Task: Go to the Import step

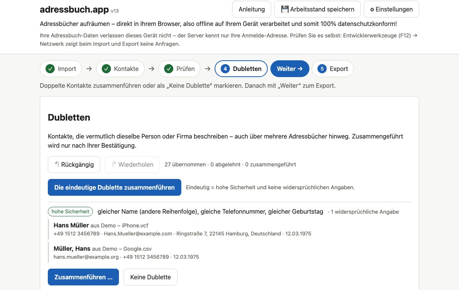Action: point(61,69)
